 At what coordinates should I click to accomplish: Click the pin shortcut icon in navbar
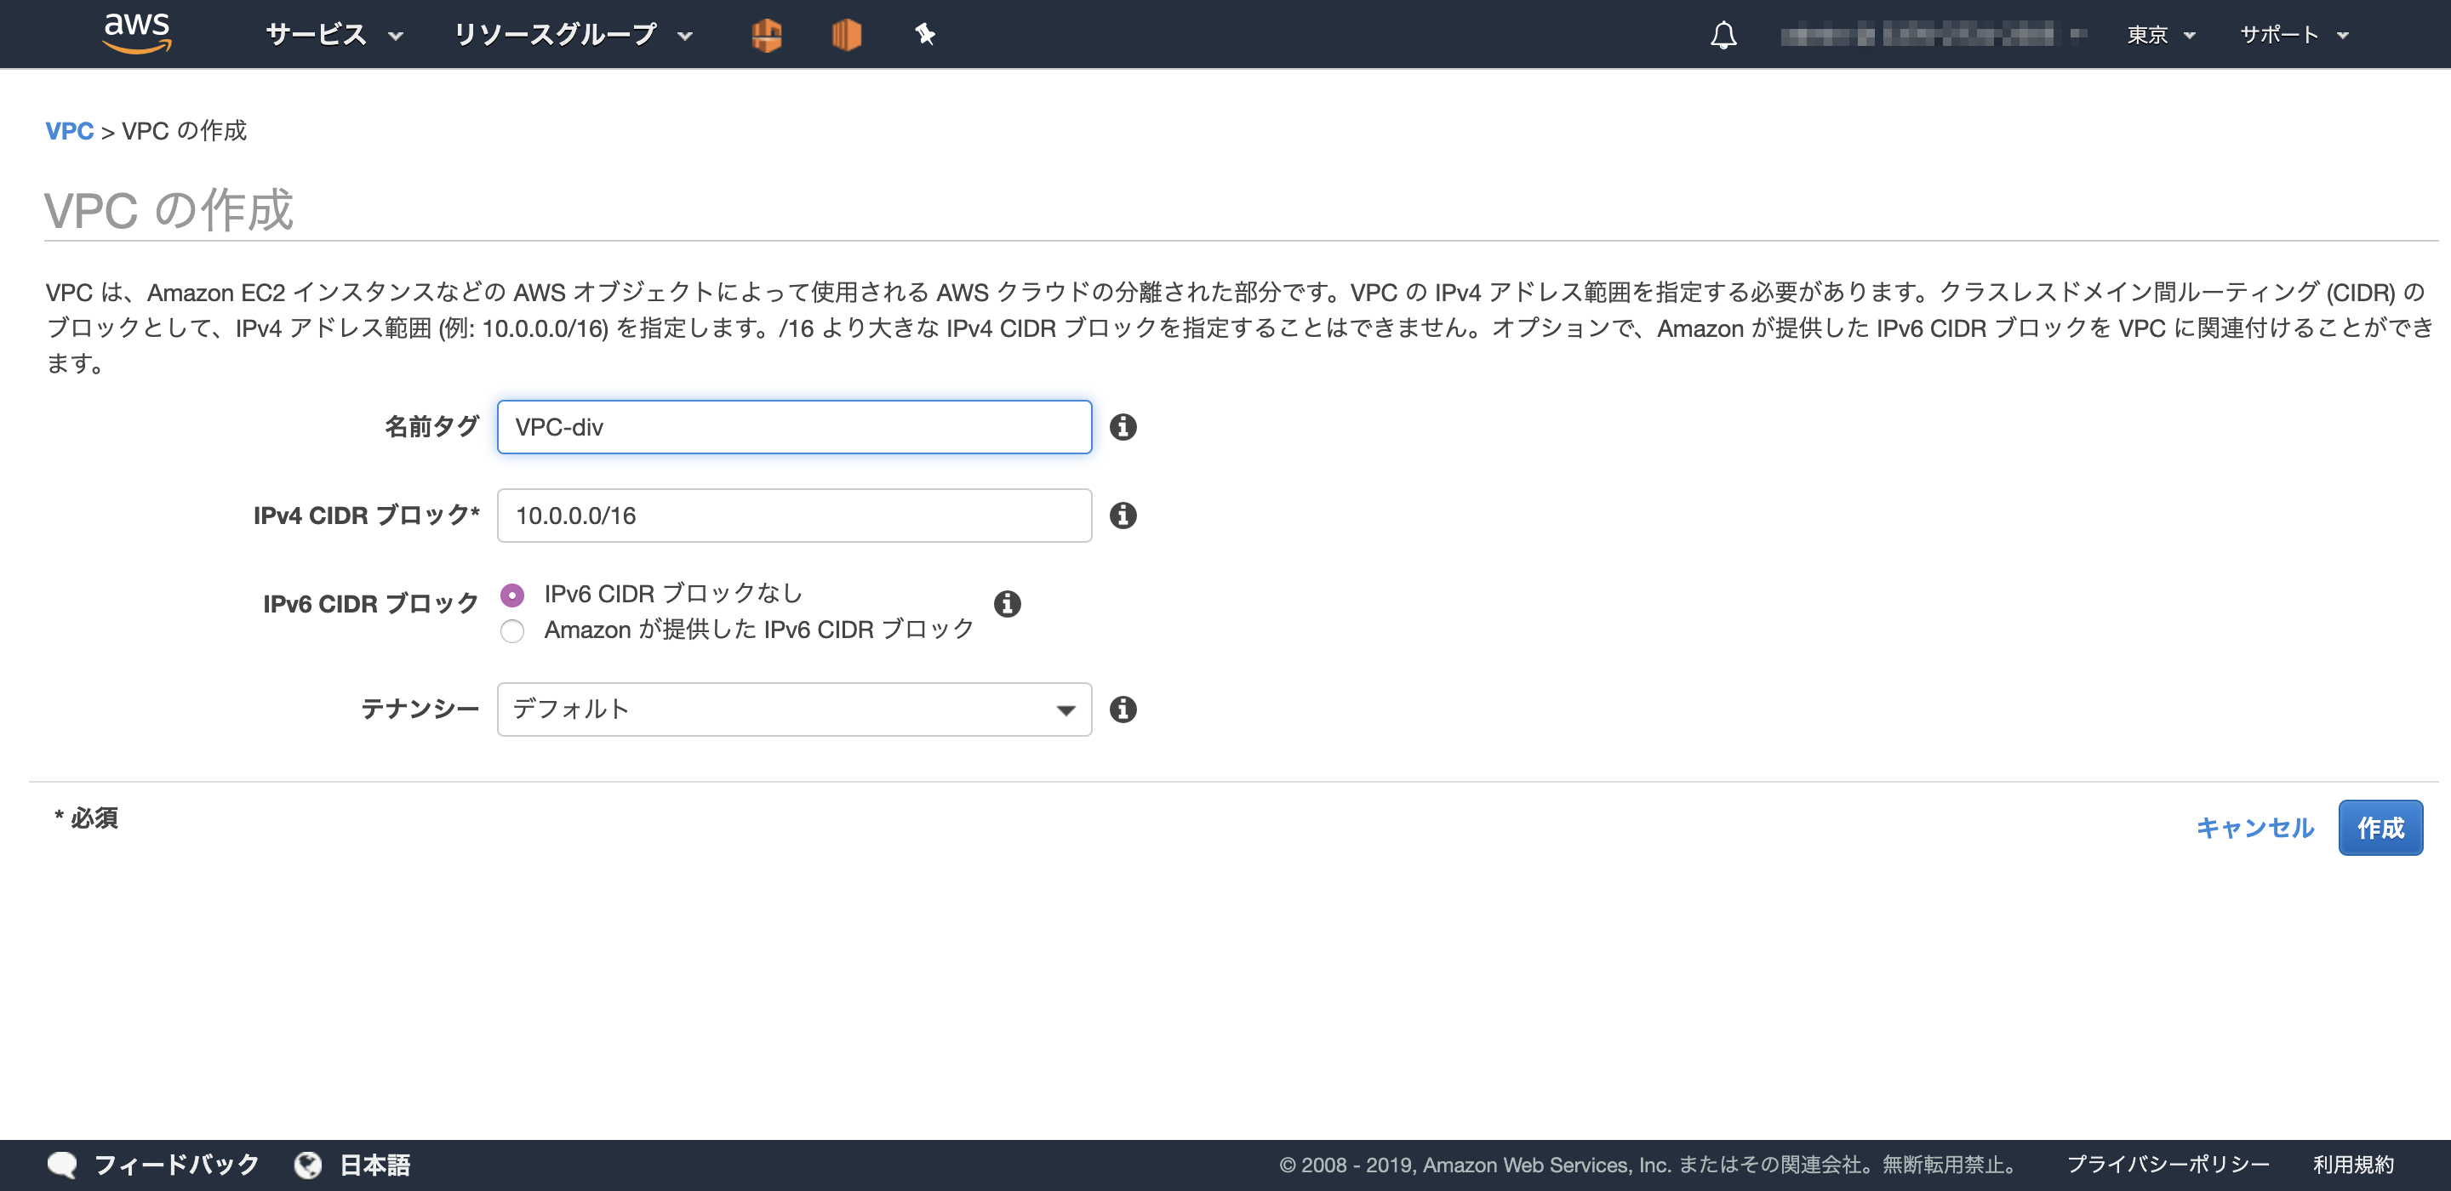pos(924,35)
